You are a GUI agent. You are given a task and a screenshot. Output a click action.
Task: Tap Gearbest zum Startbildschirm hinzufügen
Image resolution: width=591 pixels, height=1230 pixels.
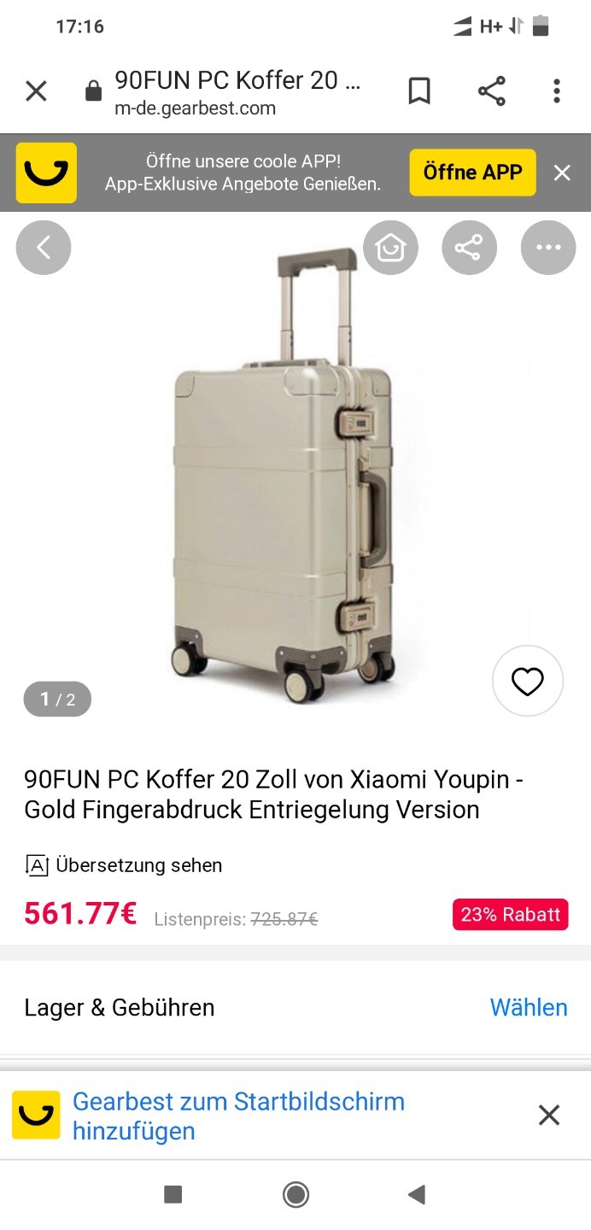pyautogui.click(x=238, y=1116)
